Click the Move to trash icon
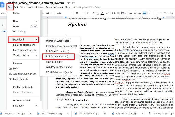This screenshot has height=117, width=175. pyautogui.click(x=10, y=79)
